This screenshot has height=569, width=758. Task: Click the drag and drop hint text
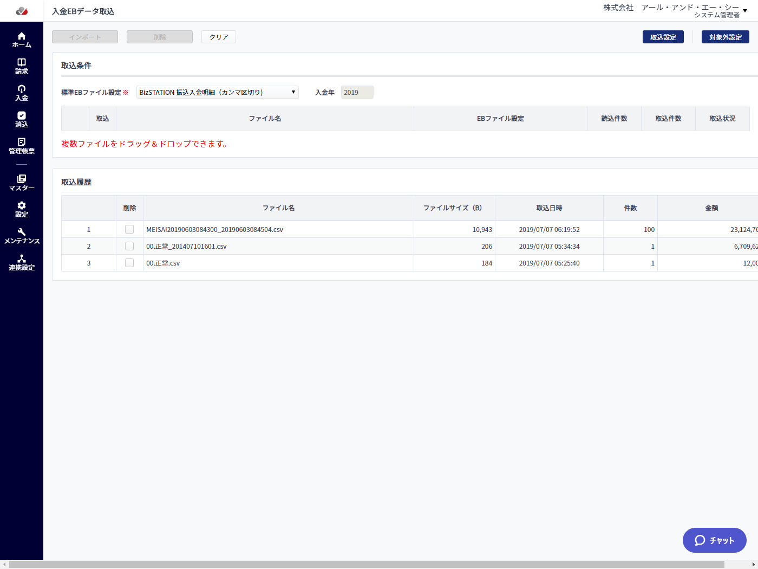[145, 144]
